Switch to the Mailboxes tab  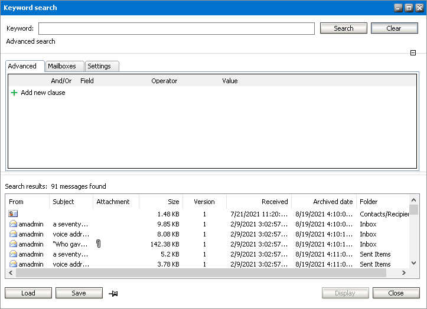pos(62,66)
